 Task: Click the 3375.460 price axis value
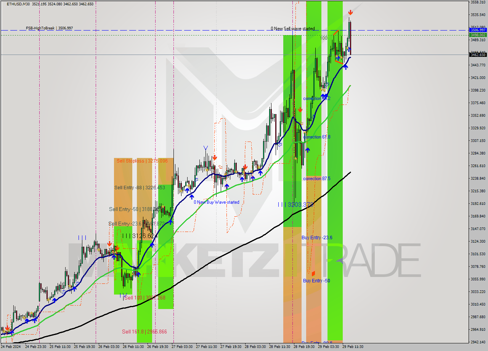[x=478, y=103]
